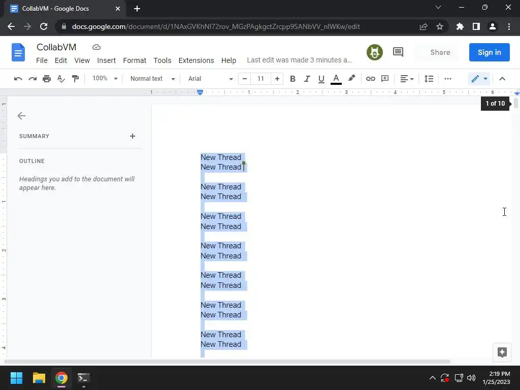The image size is (520, 390).
Task: Click the font size field showing 11
Action: 261,79
